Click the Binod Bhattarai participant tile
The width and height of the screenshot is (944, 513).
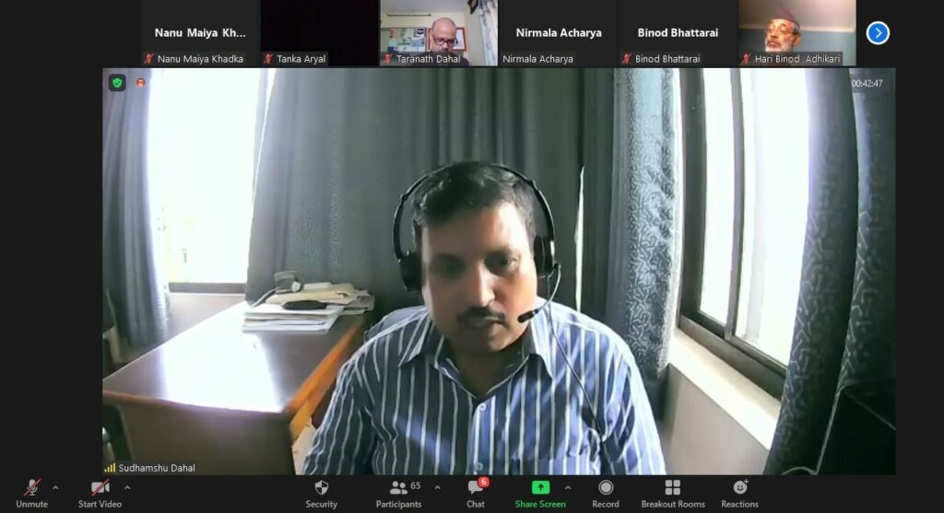[x=678, y=33]
